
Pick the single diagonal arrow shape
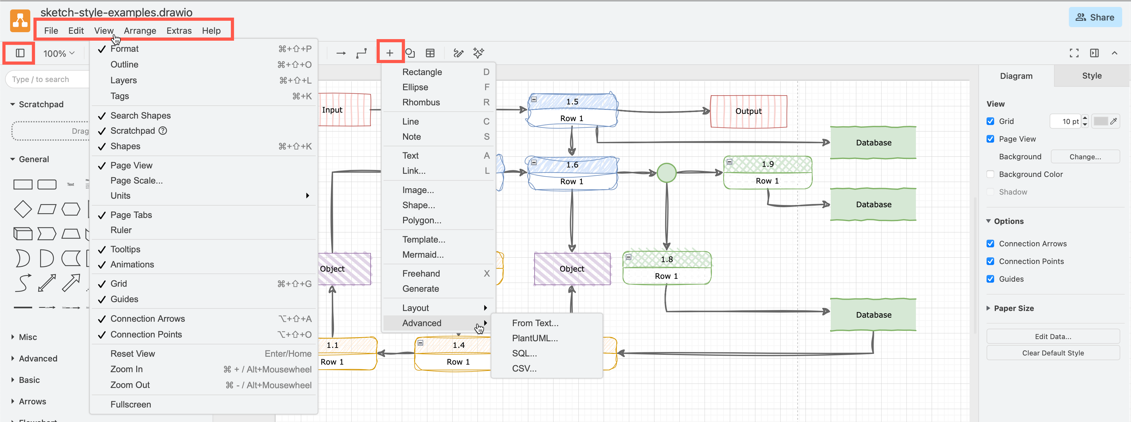[x=71, y=283]
